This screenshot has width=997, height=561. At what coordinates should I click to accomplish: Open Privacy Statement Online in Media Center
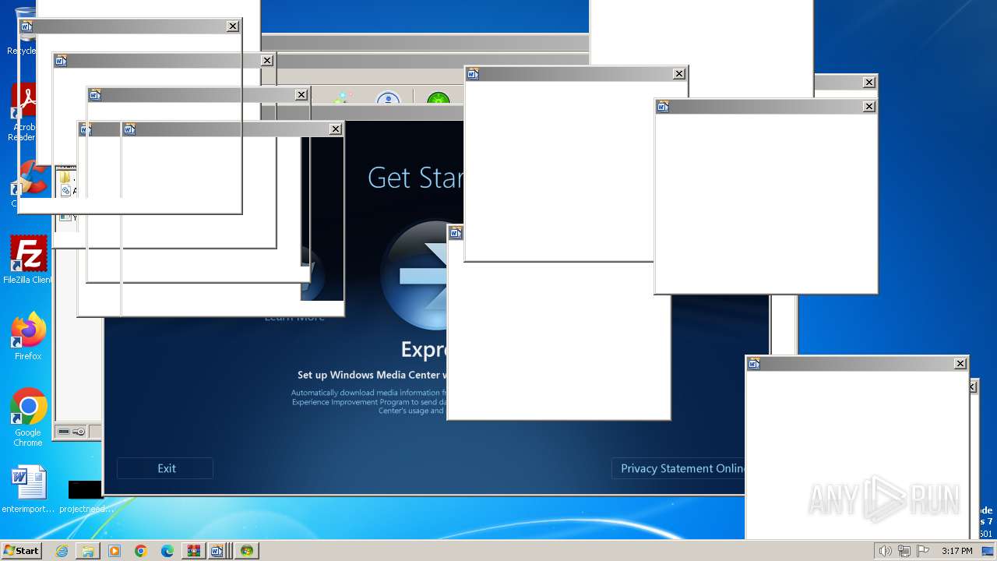[x=678, y=468]
